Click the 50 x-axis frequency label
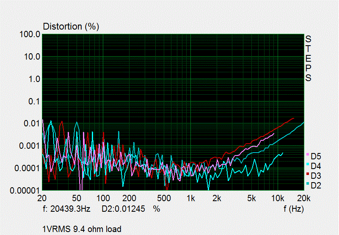 76,198
